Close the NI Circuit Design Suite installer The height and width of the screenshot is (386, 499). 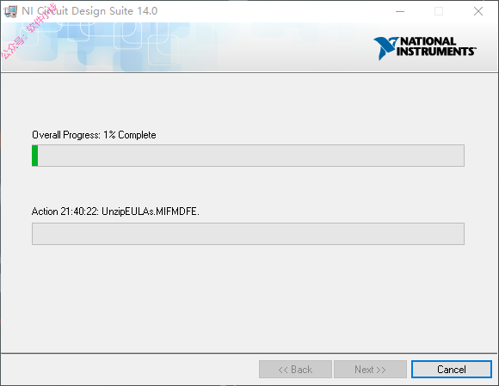(478, 11)
